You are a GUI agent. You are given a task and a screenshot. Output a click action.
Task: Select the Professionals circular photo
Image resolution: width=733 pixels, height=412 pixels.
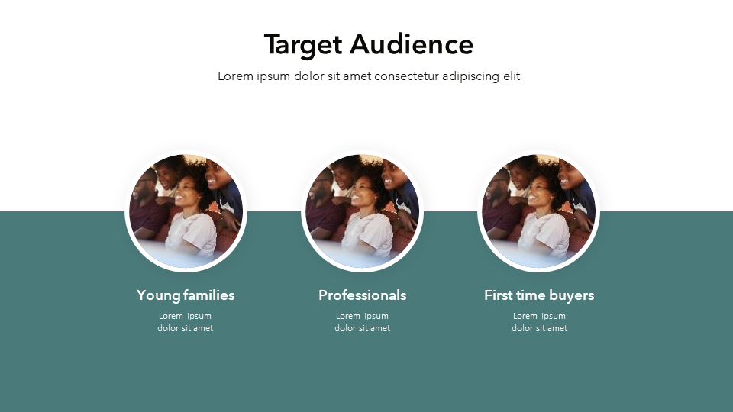coord(362,211)
